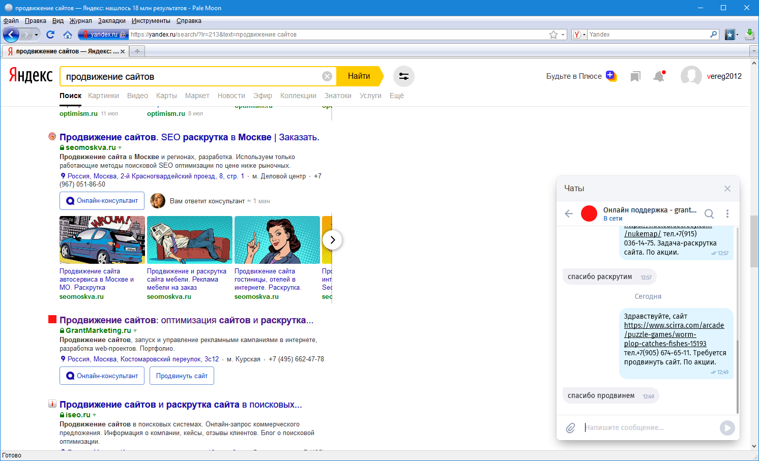Open saved bookmarks flag icon in Yandex header

click(635, 76)
